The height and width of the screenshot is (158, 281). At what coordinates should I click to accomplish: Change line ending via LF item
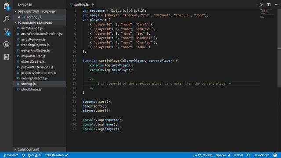point(249,155)
